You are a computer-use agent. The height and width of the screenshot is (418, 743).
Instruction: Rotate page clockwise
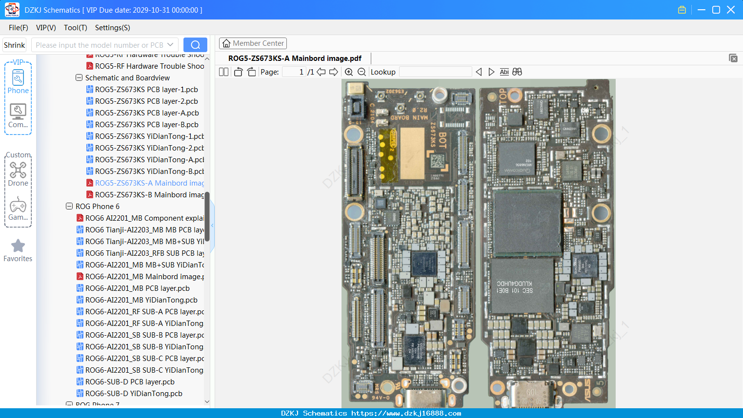click(251, 72)
